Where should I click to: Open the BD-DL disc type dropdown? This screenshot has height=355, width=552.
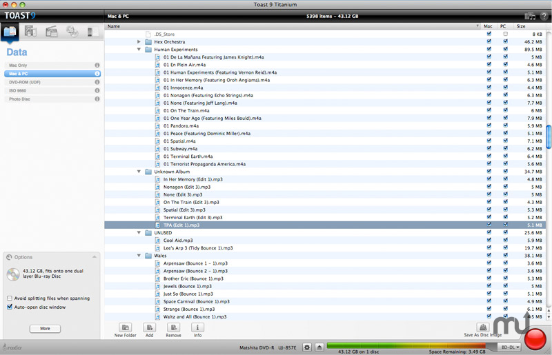pyautogui.click(x=511, y=347)
